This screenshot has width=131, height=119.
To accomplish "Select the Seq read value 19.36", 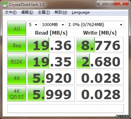I will coord(51,45).
